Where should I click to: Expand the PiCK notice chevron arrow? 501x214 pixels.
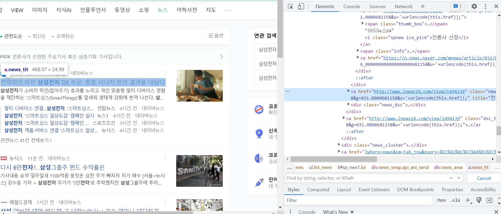(221, 57)
